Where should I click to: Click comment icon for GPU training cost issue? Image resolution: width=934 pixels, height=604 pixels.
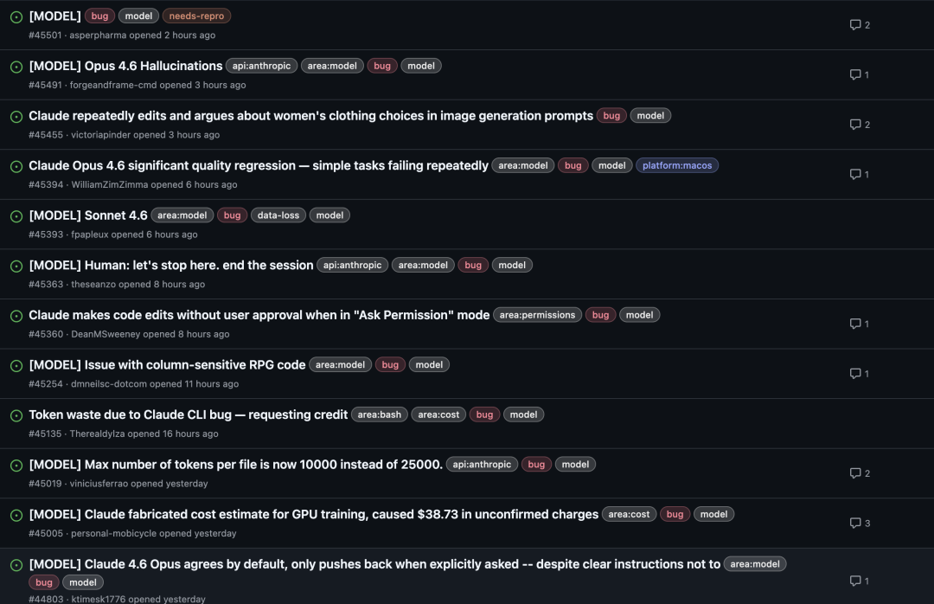855,524
